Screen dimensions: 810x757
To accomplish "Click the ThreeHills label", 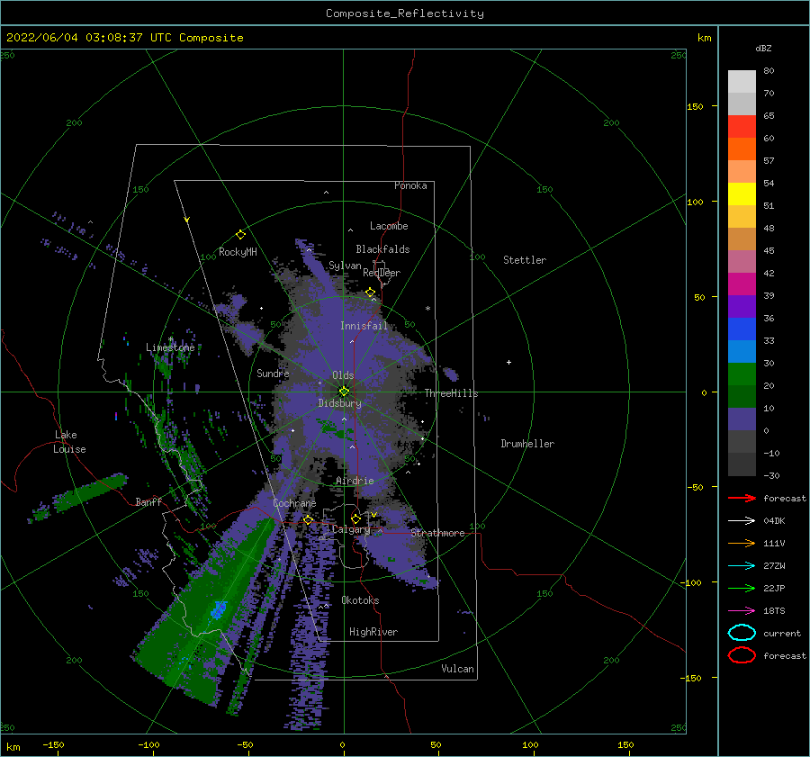I will point(452,393).
